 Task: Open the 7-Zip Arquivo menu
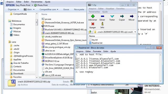click(x=92, y=9)
